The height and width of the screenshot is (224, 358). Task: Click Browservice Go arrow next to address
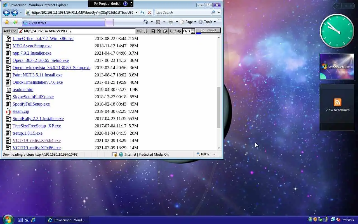(x=139, y=31)
